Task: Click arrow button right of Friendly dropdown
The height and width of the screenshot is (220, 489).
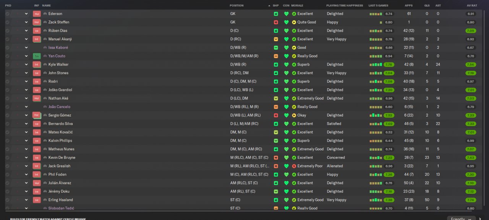Action: (480, 218)
